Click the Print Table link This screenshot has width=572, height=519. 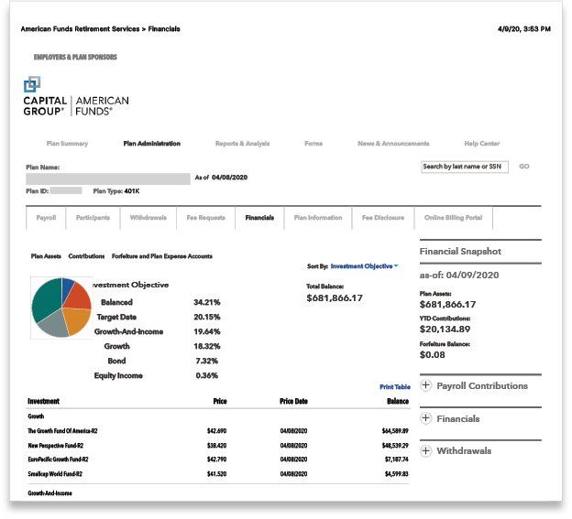[x=395, y=387]
